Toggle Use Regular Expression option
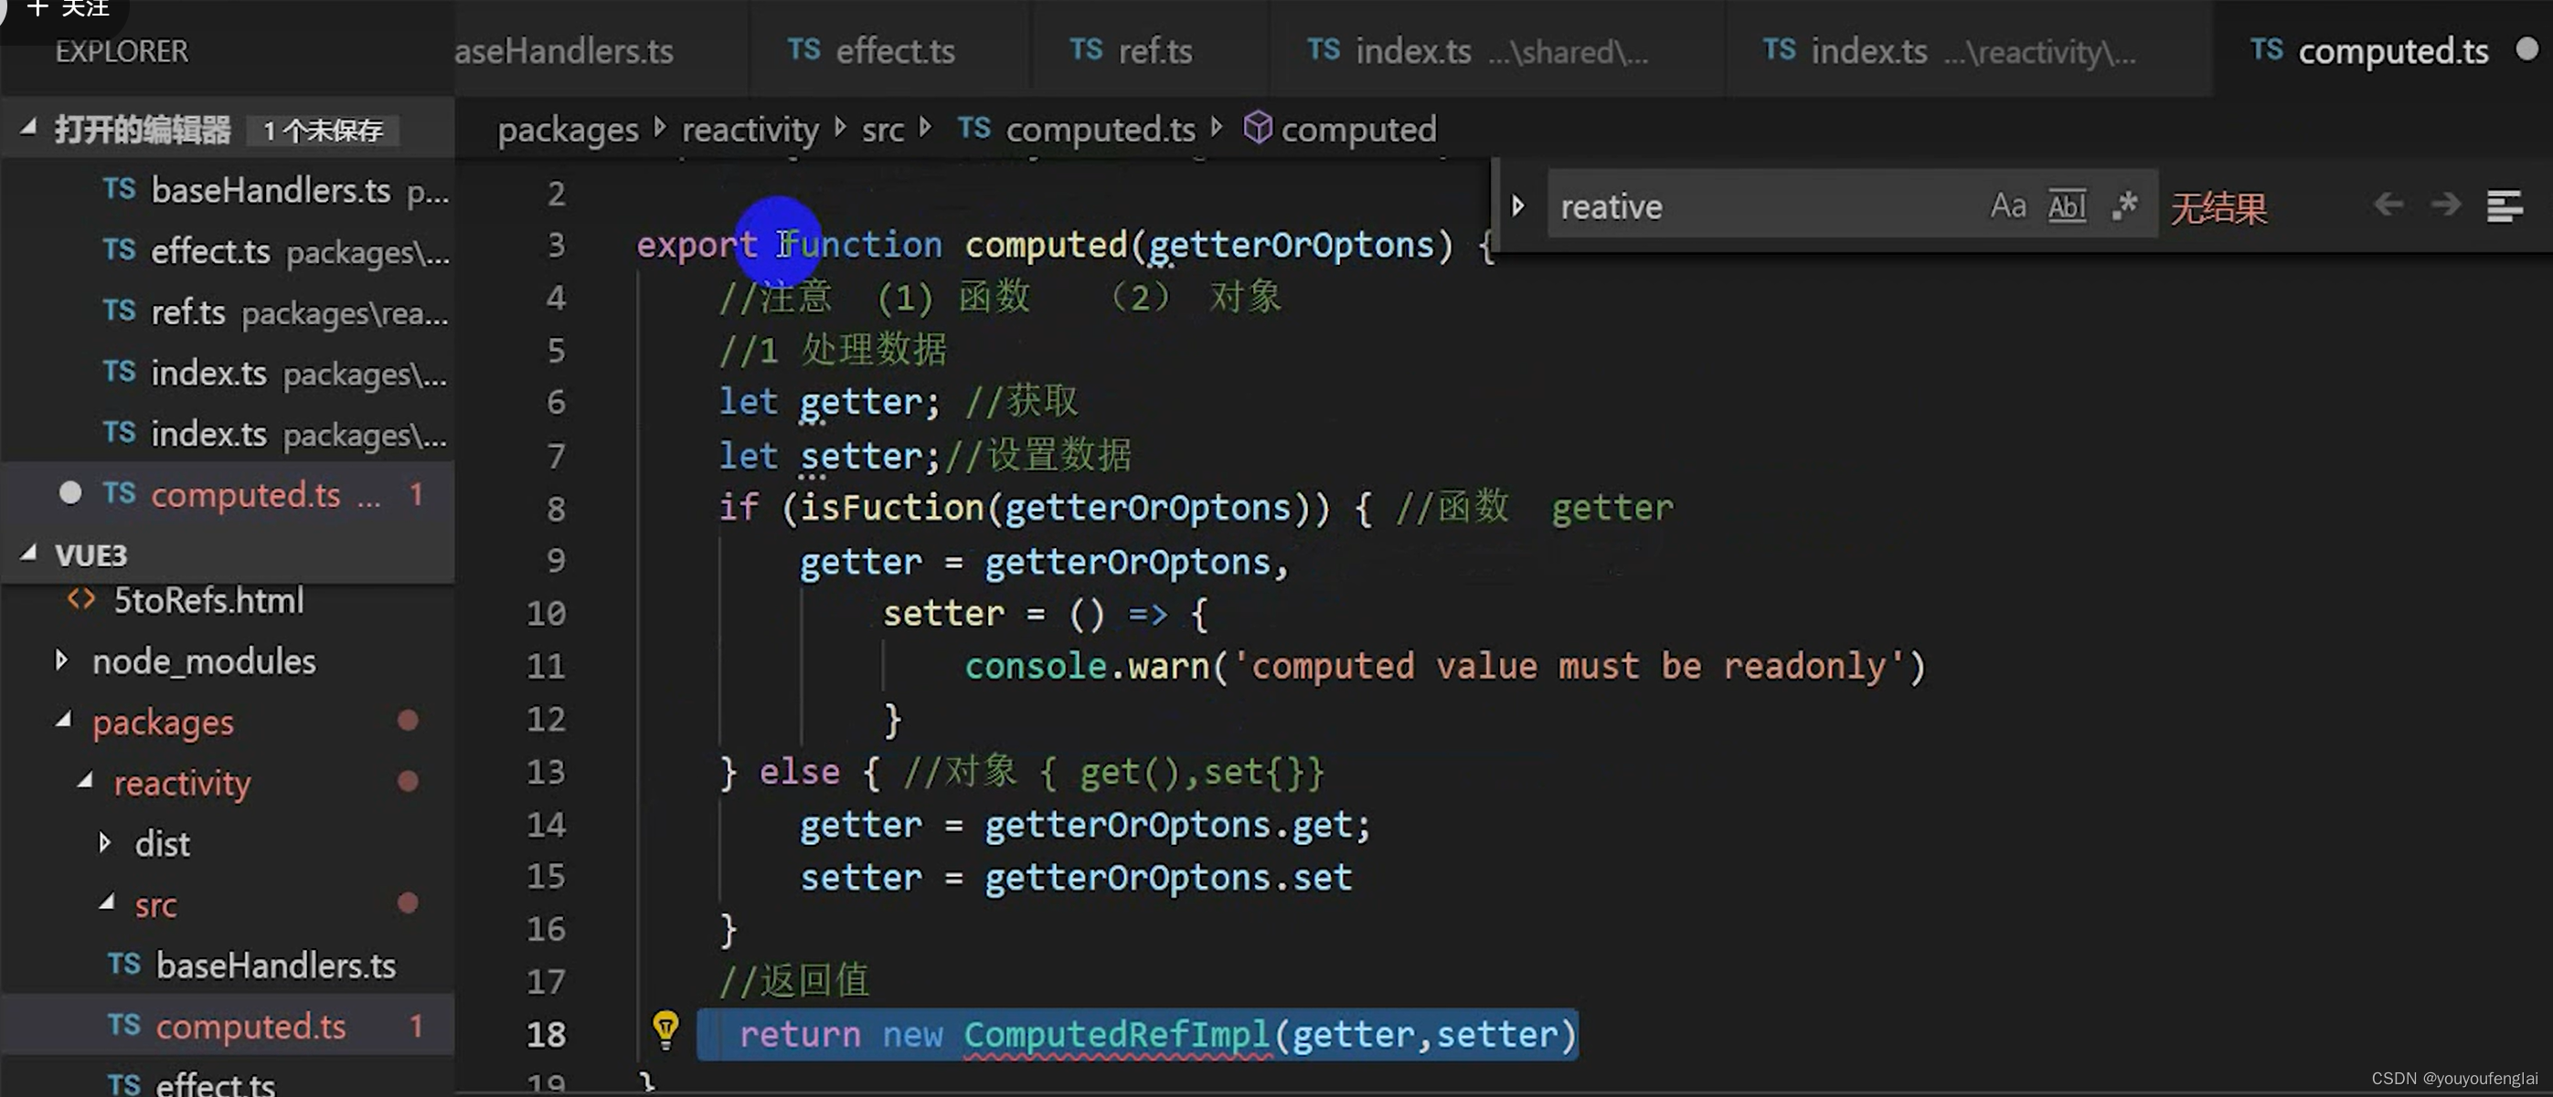Image resolution: width=2553 pixels, height=1097 pixels. (2122, 206)
